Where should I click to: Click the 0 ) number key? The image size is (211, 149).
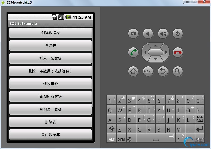[200, 100]
